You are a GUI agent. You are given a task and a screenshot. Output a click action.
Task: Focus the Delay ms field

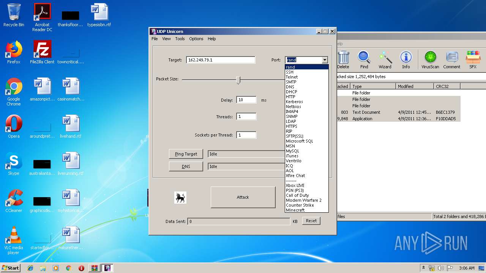point(246,100)
